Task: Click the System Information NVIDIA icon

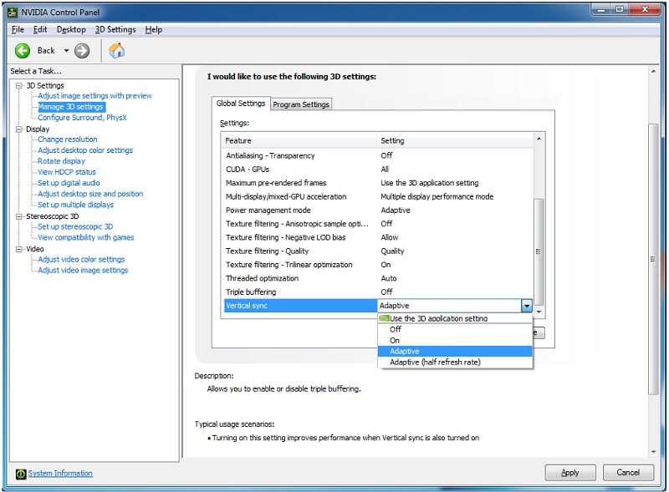Action: point(20,474)
